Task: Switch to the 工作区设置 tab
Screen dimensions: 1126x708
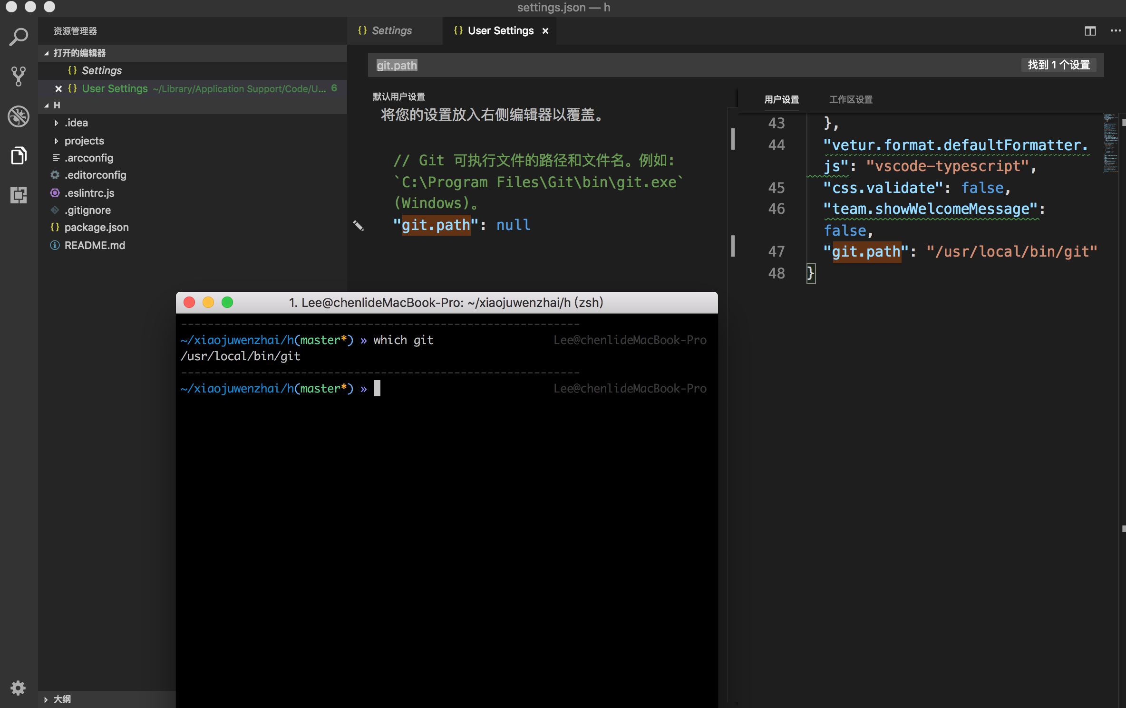Action: pos(851,99)
